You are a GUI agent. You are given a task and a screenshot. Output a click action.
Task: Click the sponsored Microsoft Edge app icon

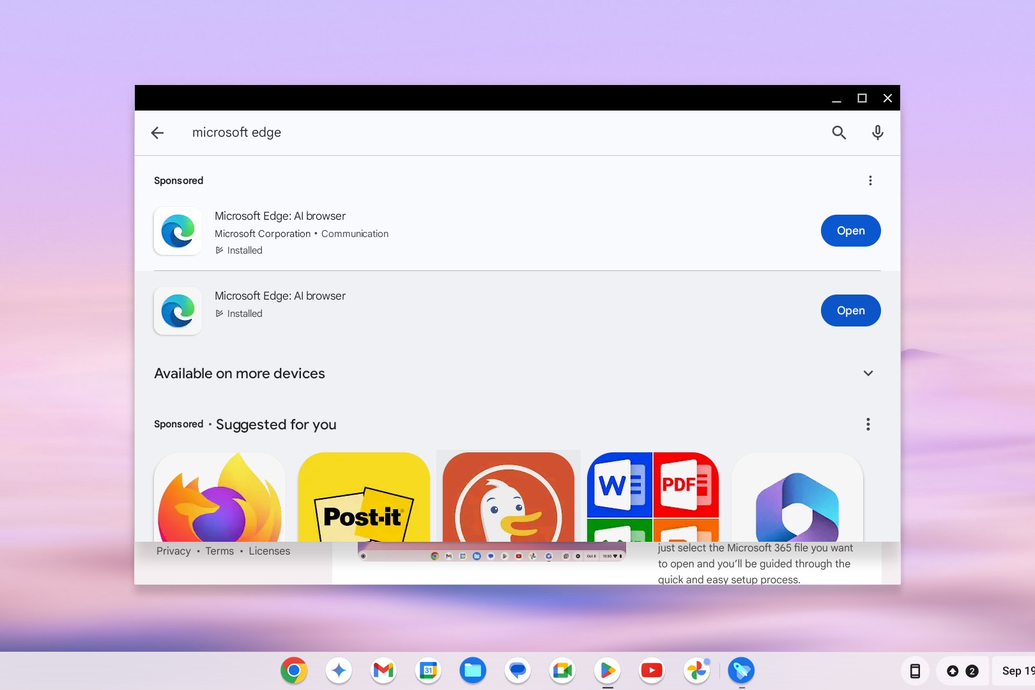click(x=178, y=231)
